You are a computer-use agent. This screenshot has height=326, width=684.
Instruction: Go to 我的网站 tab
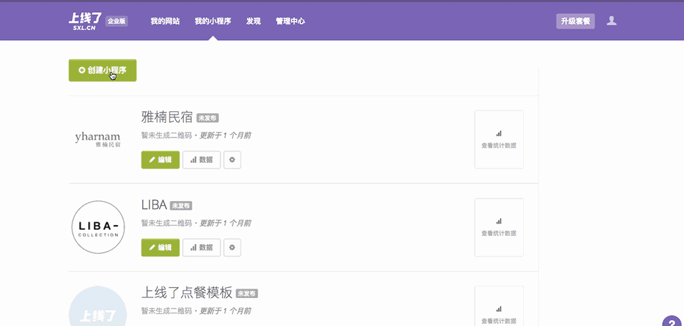click(165, 21)
